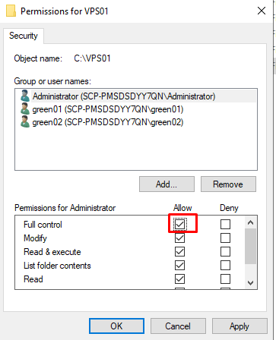Open the Security tab

(x=24, y=36)
